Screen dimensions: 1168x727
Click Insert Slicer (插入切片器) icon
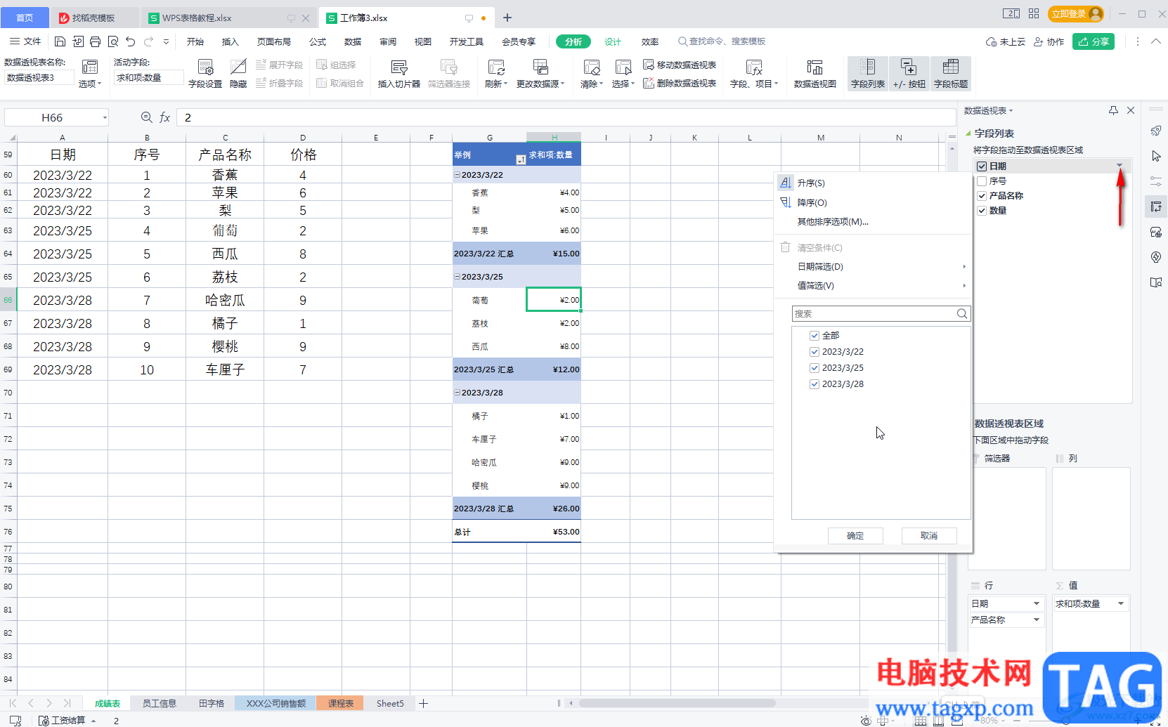pyautogui.click(x=398, y=74)
